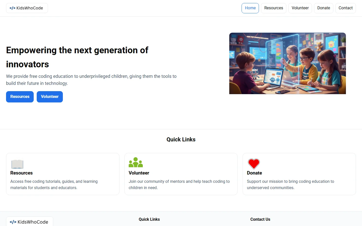Click the open book Resources icon
Viewport: 362px width, 226px height.
[17, 164]
